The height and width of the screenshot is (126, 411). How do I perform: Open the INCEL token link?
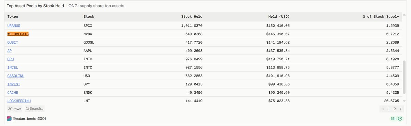tap(13, 67)
